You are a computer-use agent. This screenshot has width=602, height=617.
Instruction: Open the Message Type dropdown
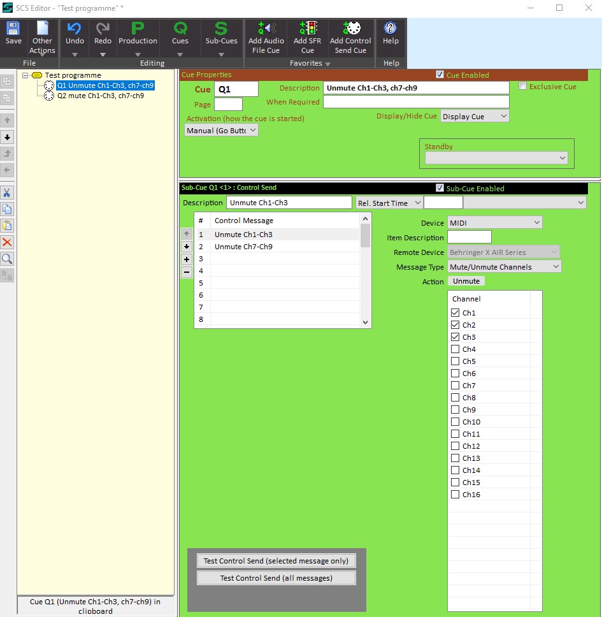504,267
